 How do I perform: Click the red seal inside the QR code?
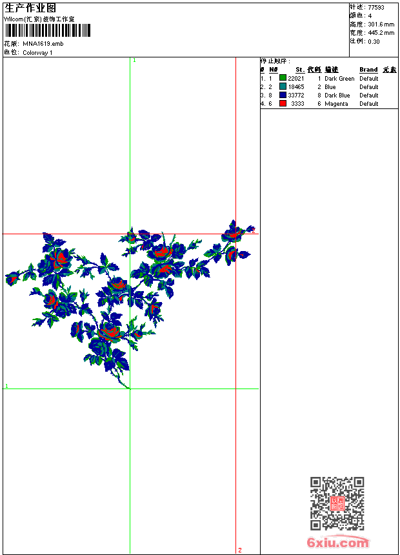pos(337,503)
